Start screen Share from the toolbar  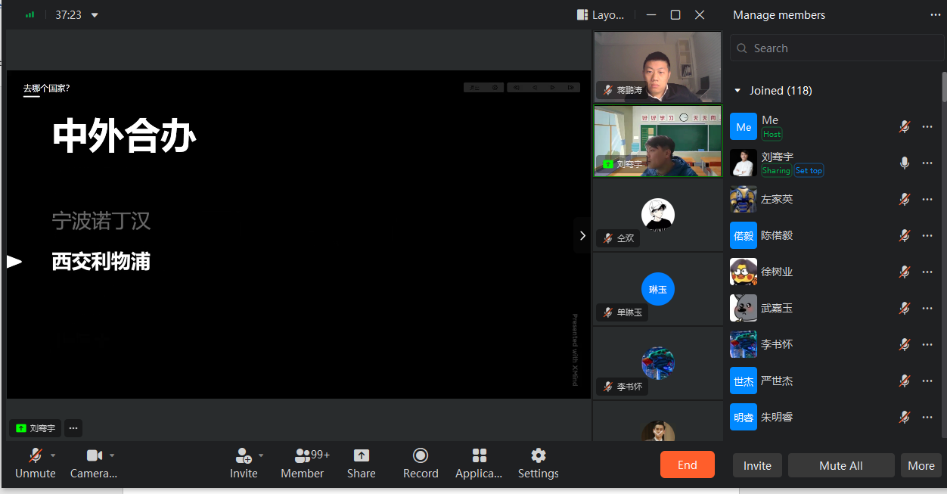pyautogui.click(x=362, y=463)
